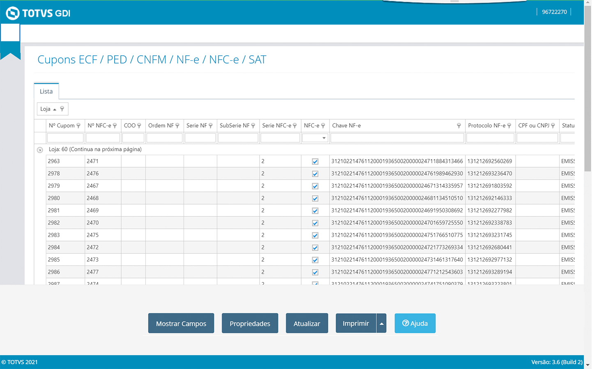Click the filter pin icon on Loja grouping
This screenshot has width=592, height=369.
click(62, 109)
